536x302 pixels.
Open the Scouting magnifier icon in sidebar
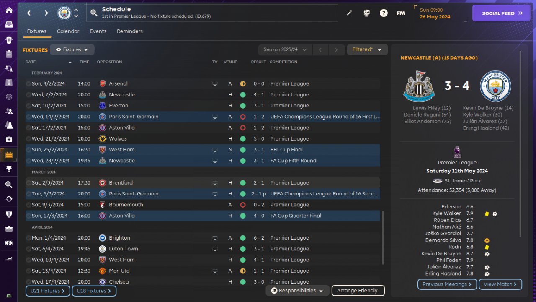coord(9,185)
